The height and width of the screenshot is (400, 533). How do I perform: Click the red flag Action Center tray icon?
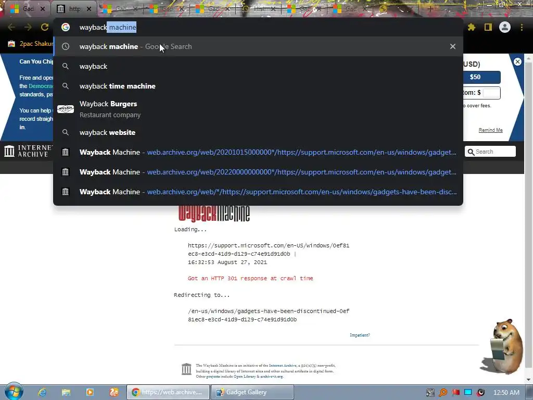pos(455,393)
